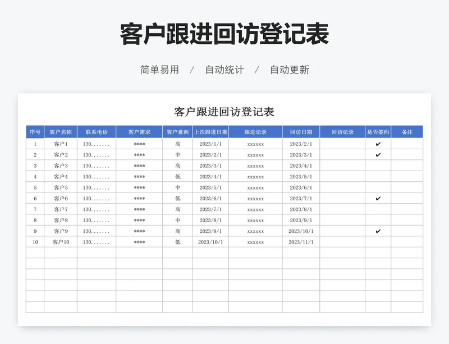Select the 客户需求 header cell
Image resolution: width=449 pixels, height=344 pixels.
click(139, 132)
